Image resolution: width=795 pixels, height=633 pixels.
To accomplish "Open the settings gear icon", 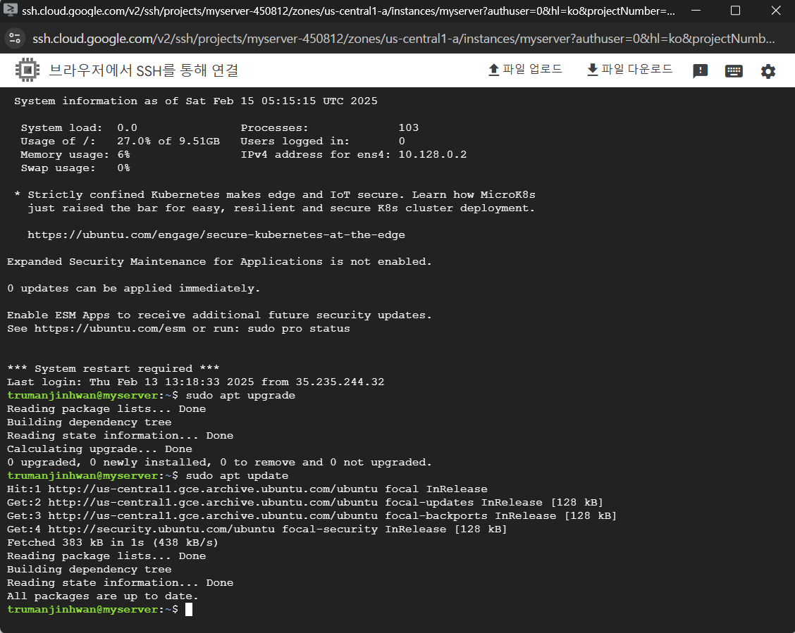I will pos(768,71).
